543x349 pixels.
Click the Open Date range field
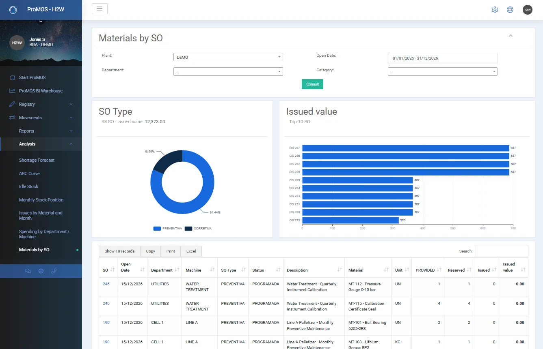coord(443,58)
